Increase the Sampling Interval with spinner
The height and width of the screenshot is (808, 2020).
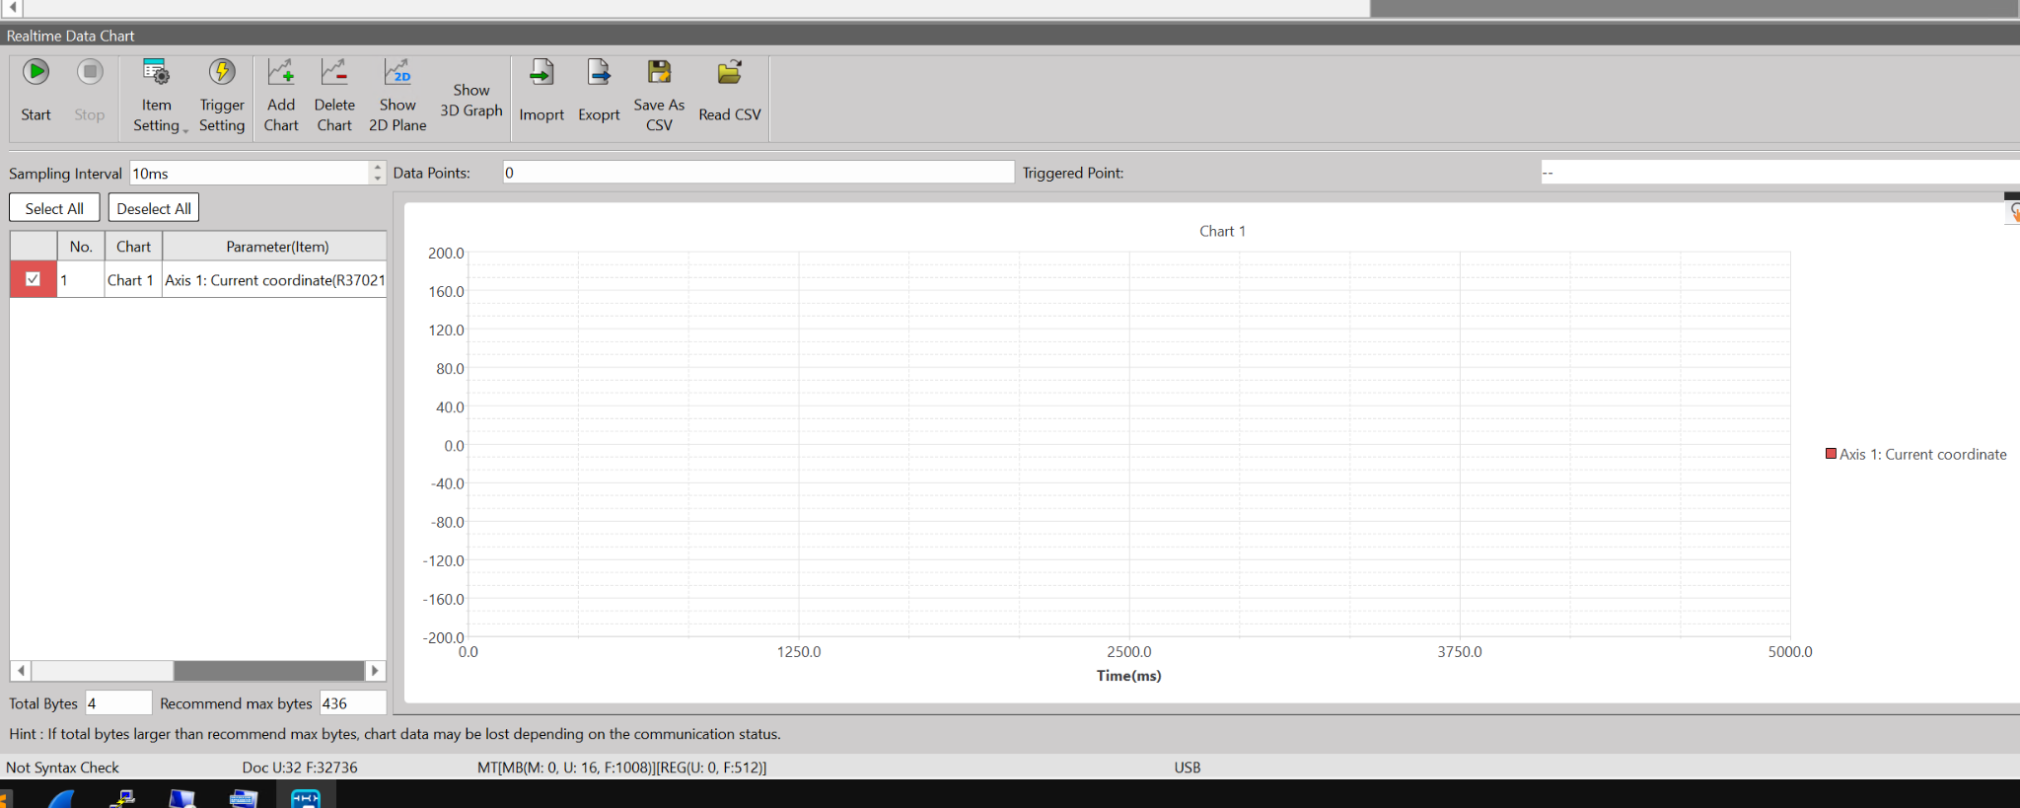click(378, 167)
